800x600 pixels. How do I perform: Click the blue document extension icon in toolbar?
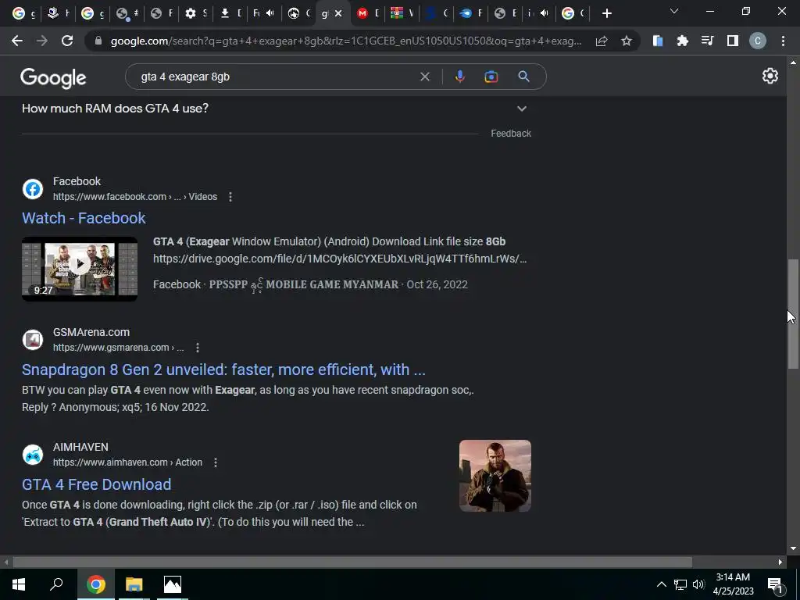click(658, 41)
